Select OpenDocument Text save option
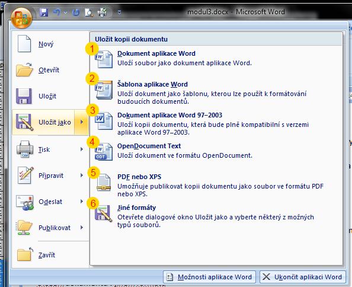Screen dimensions: 352x287 (149, 146)
